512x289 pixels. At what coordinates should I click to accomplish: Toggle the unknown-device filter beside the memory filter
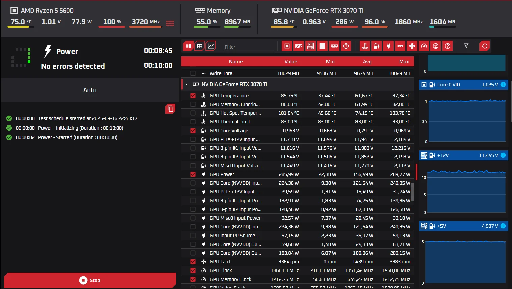coord(346,46)
